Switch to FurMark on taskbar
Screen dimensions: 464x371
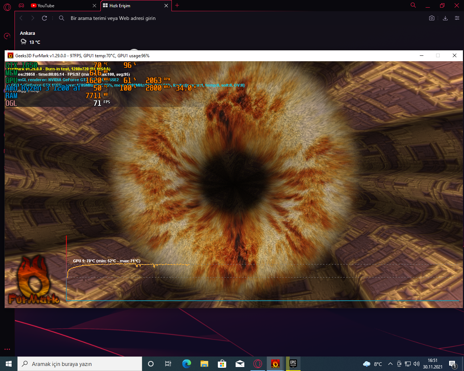pyautogui.click(x=275, y=364)
